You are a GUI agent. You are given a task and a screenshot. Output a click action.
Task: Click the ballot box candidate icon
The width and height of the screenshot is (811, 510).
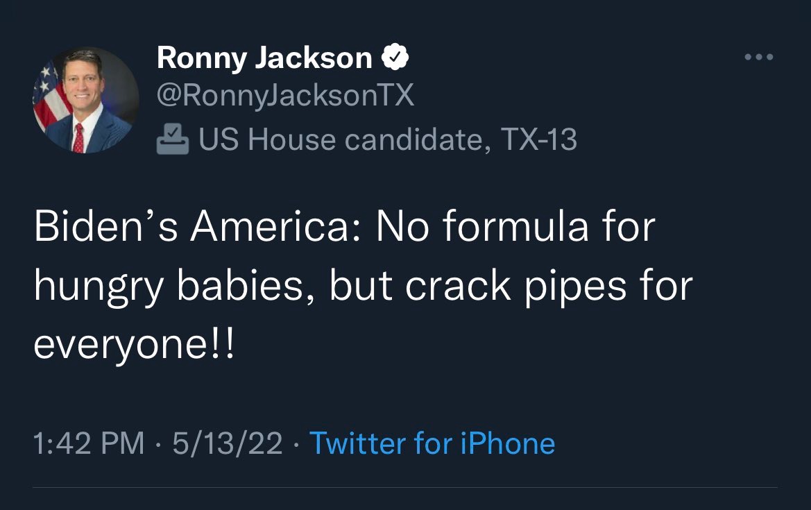[173, 139]
